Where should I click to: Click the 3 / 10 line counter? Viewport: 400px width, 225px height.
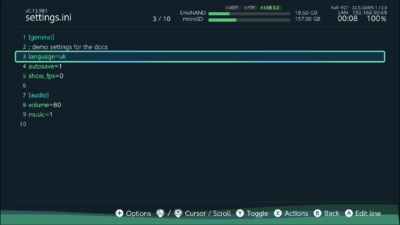click(x=162, y=19)
